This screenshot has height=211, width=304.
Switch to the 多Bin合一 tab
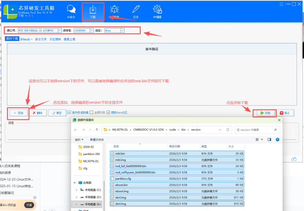pos(26,39)
